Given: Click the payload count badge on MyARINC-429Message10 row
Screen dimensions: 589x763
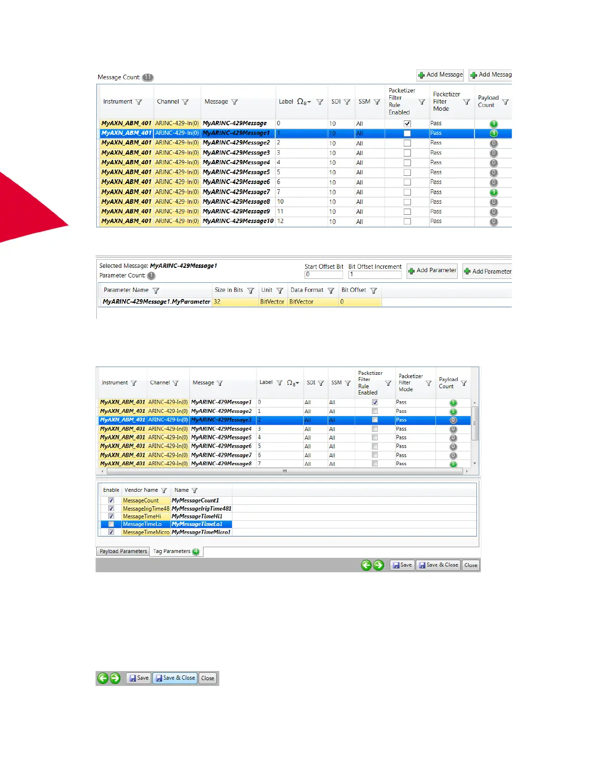Looking at the screenshot, I should pyautogui.click(x=494, y=222).
